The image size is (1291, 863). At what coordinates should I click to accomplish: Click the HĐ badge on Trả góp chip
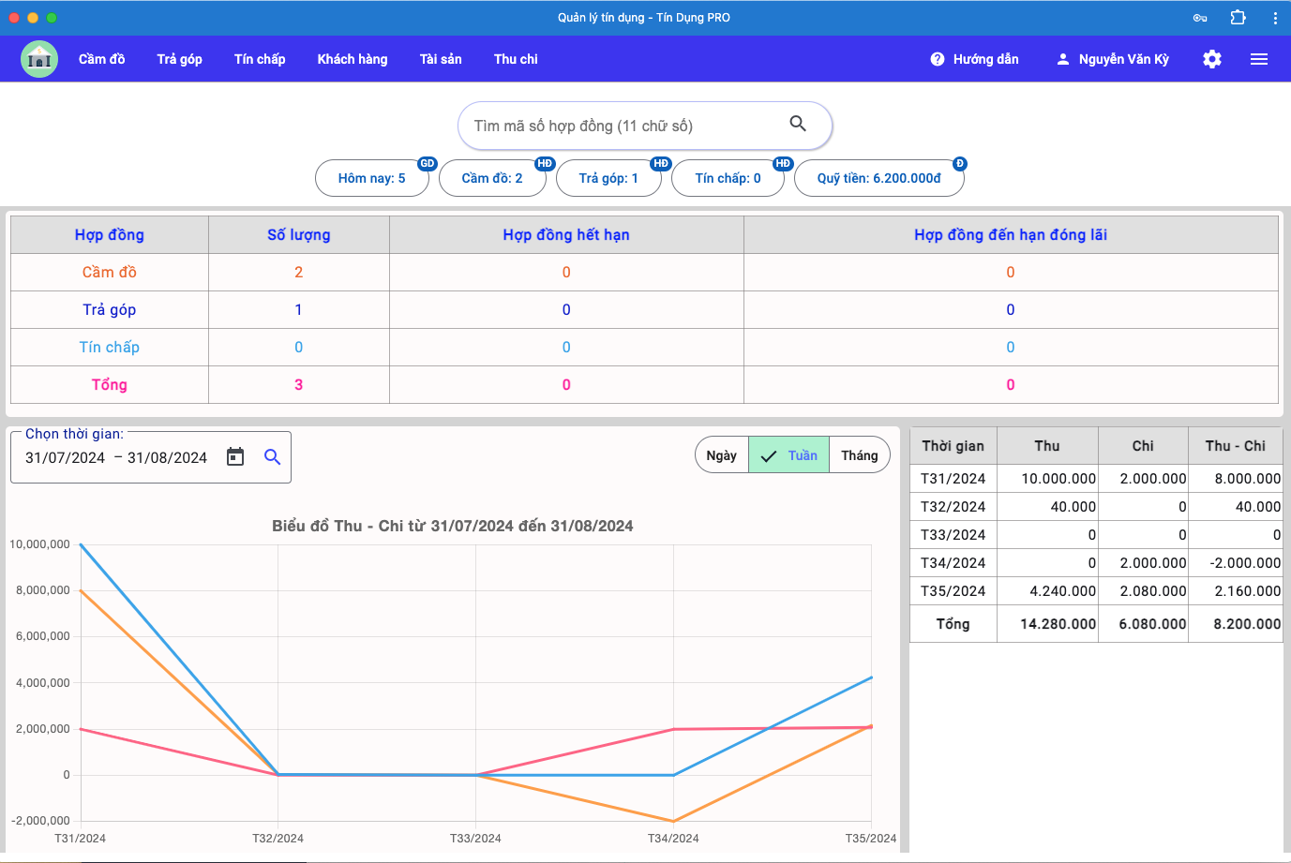(661, 163)
